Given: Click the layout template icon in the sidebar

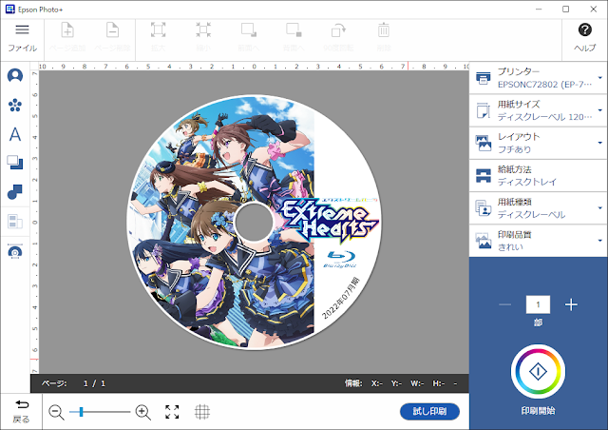Looking at the screenshot, I should 15,222.
